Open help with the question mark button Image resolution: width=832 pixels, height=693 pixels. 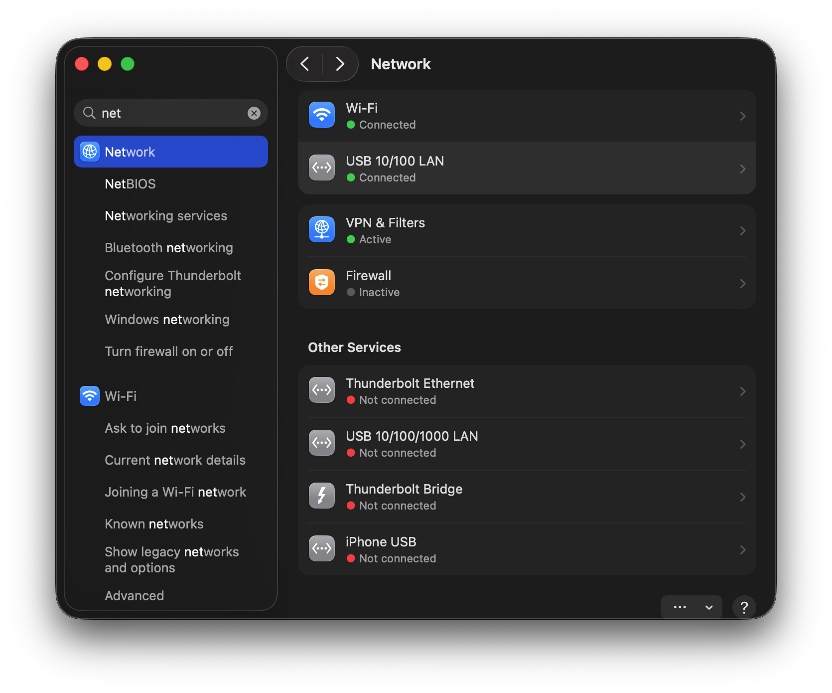pyautogui.click(x=744, y=607)
